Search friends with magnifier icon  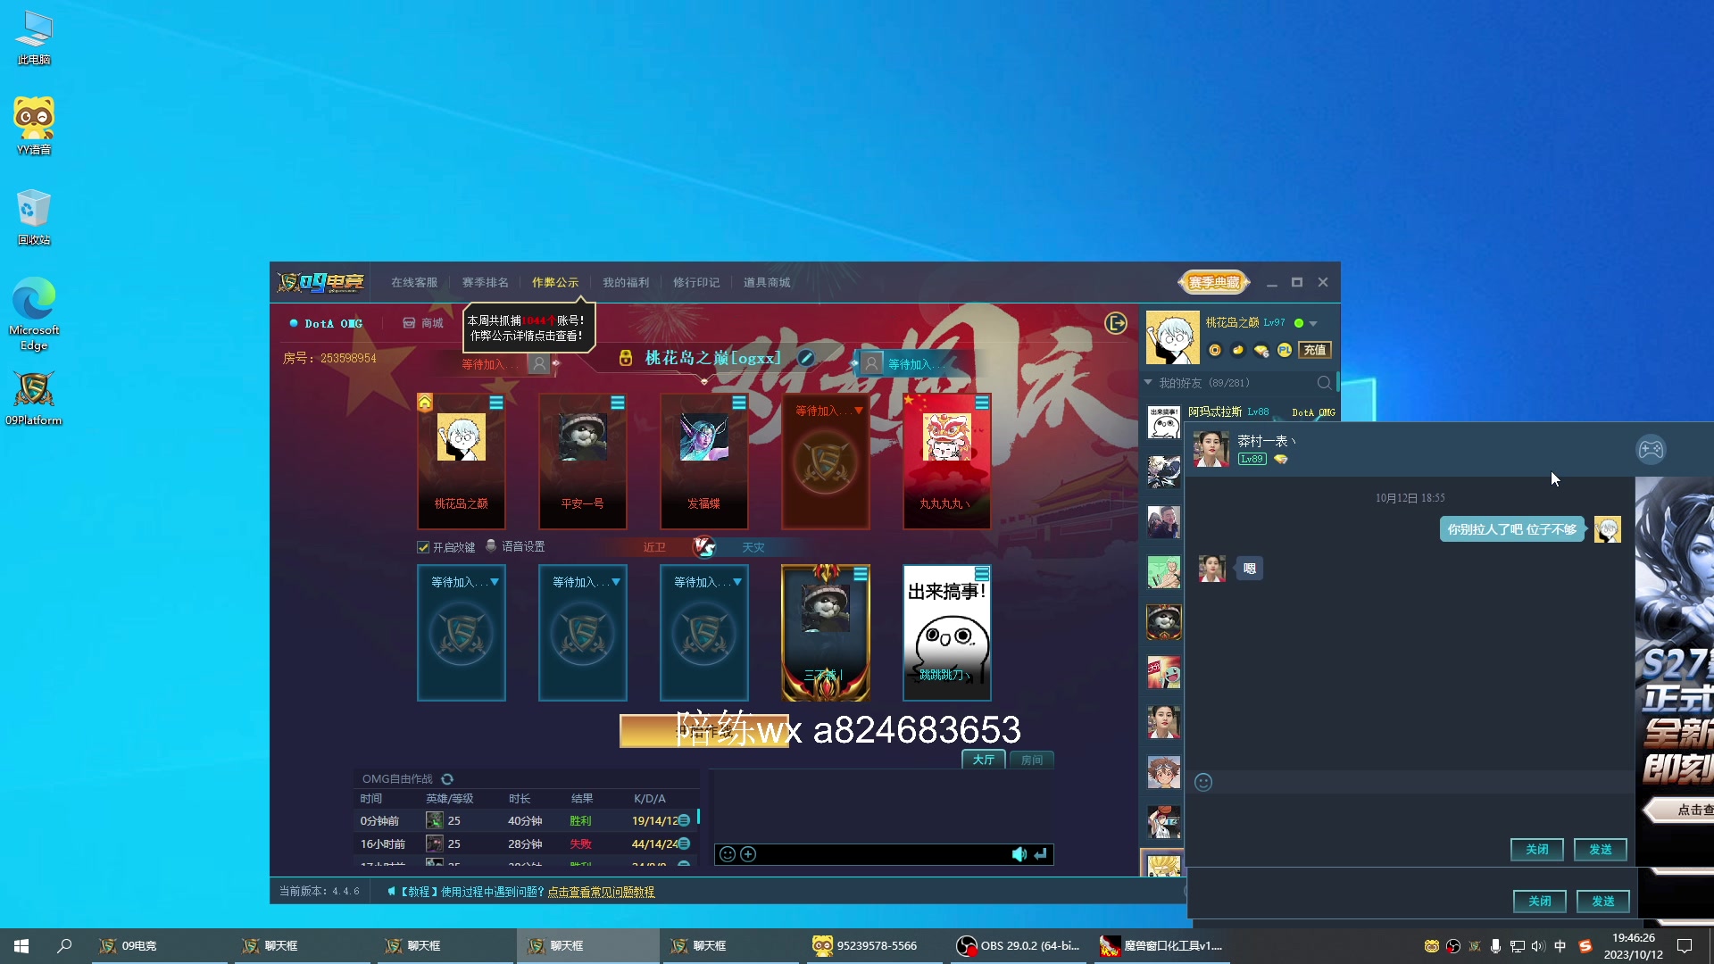[x=1324, y=383]
